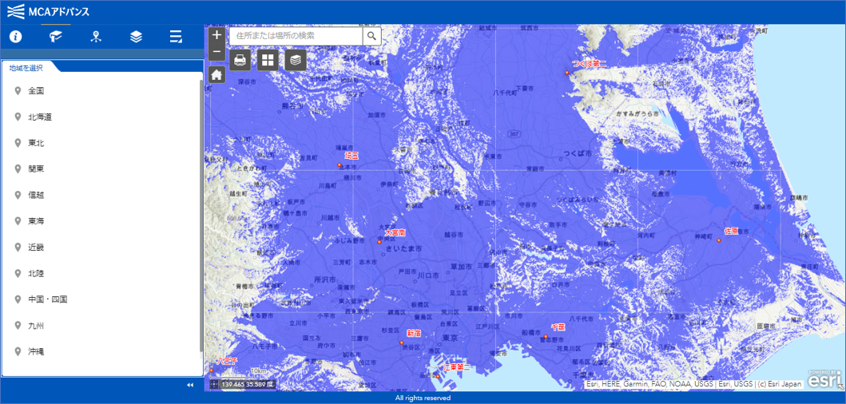
Task: Open map layers stack widget
Action: coord(296,60)
